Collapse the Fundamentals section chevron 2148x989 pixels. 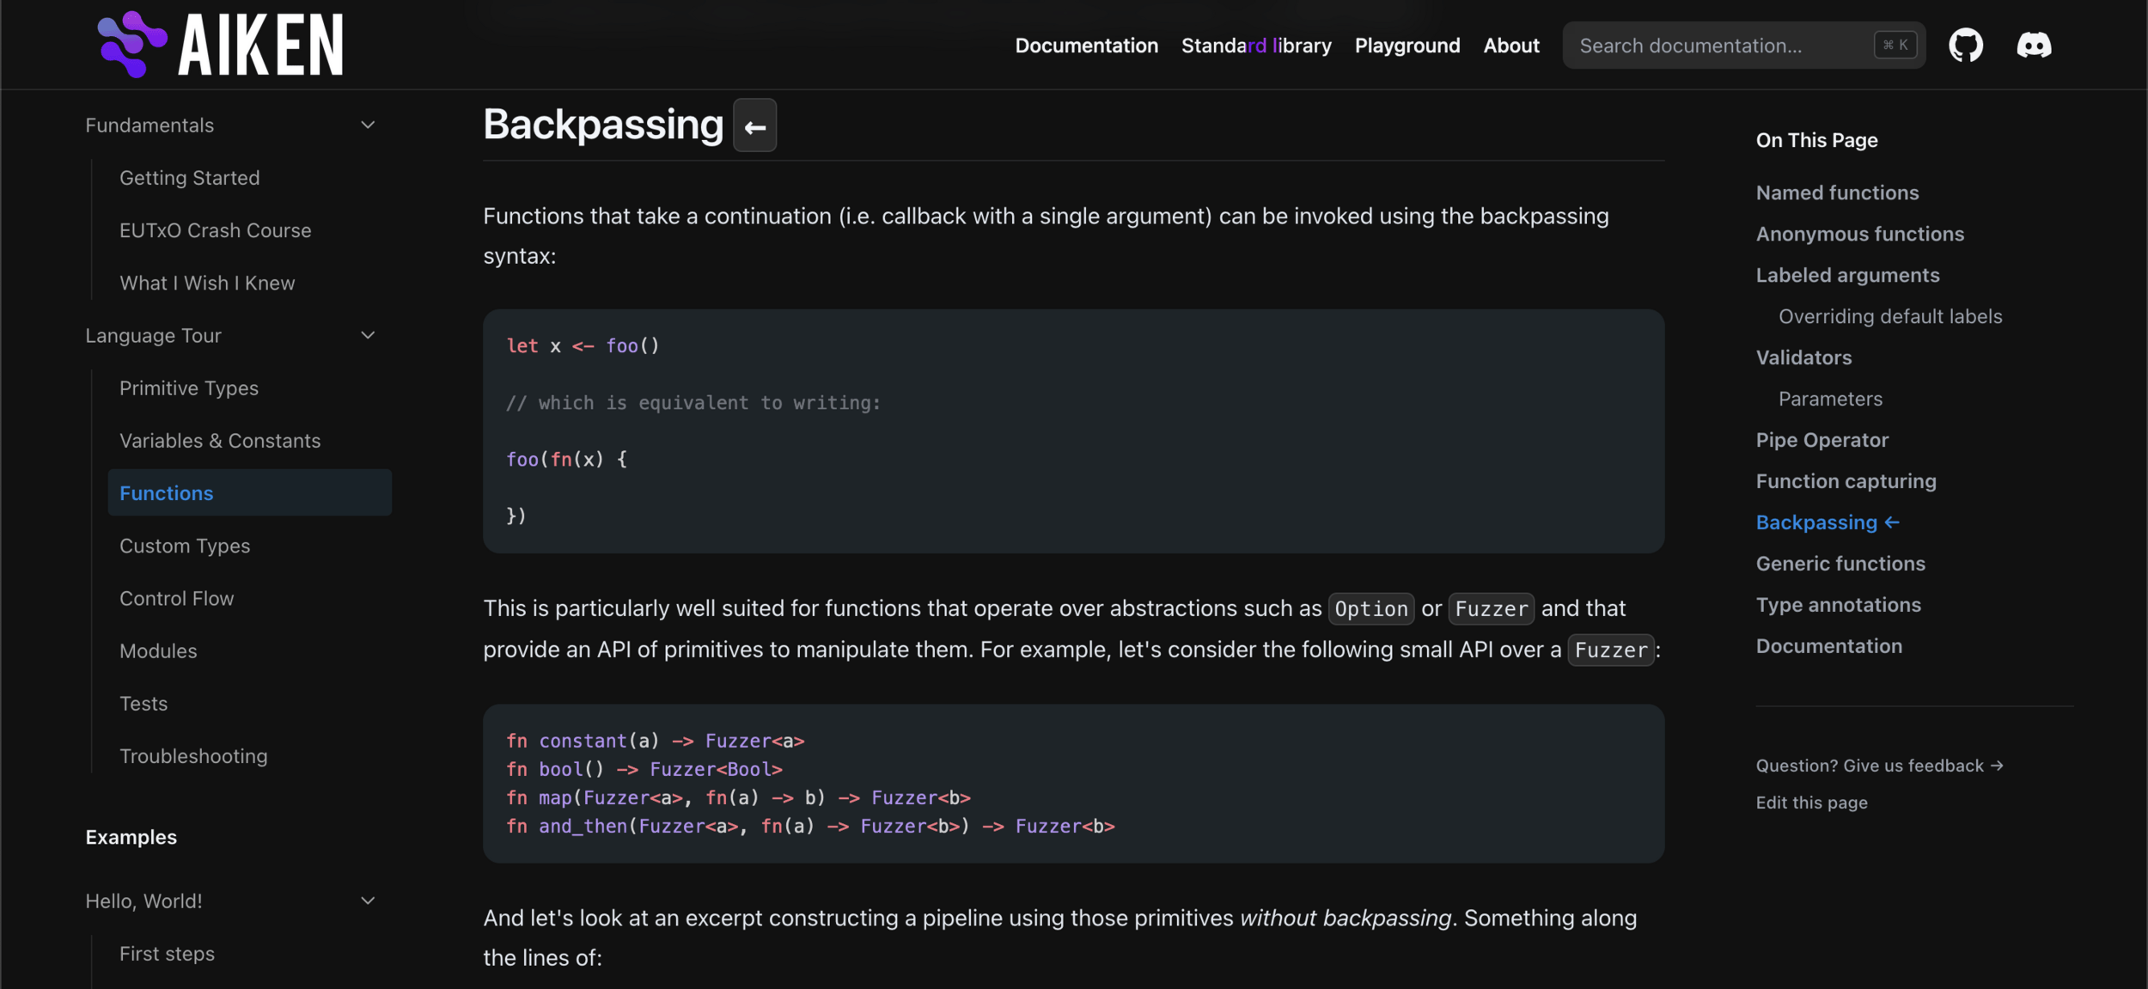368,125
